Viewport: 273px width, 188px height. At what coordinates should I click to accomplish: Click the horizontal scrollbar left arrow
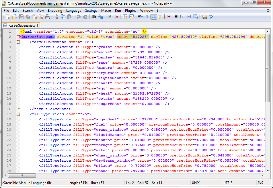point(5,175)
